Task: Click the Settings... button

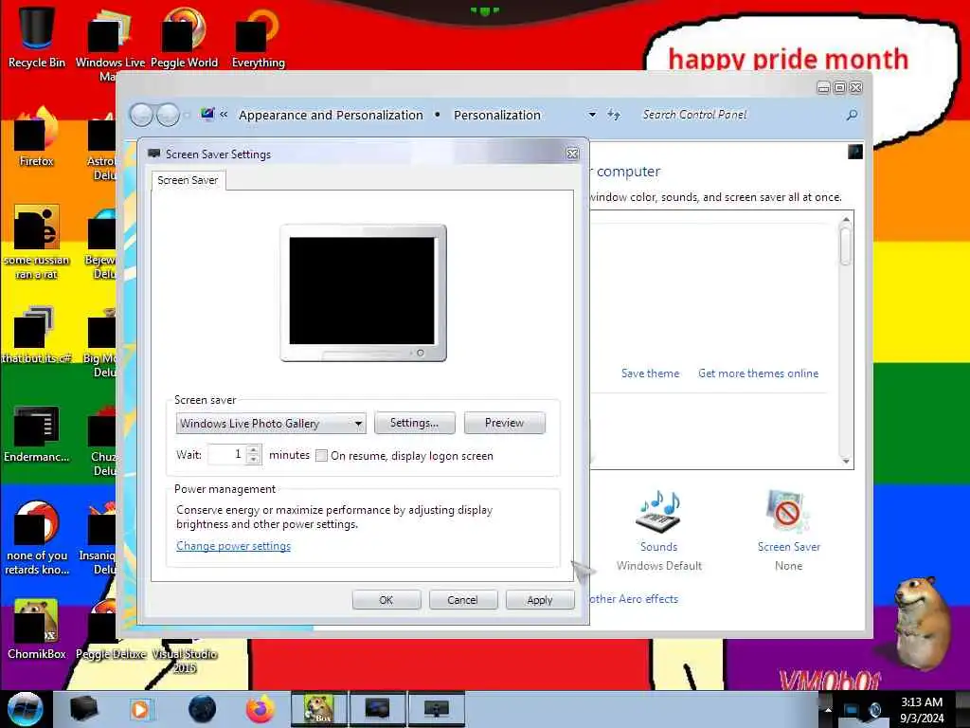Action: (x=415, y=423)
